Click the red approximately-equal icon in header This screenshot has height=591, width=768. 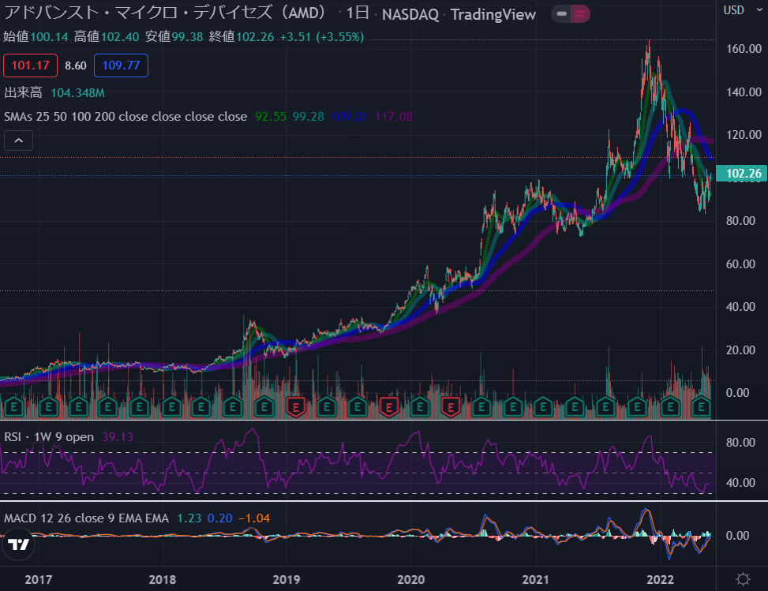(579, 13)
